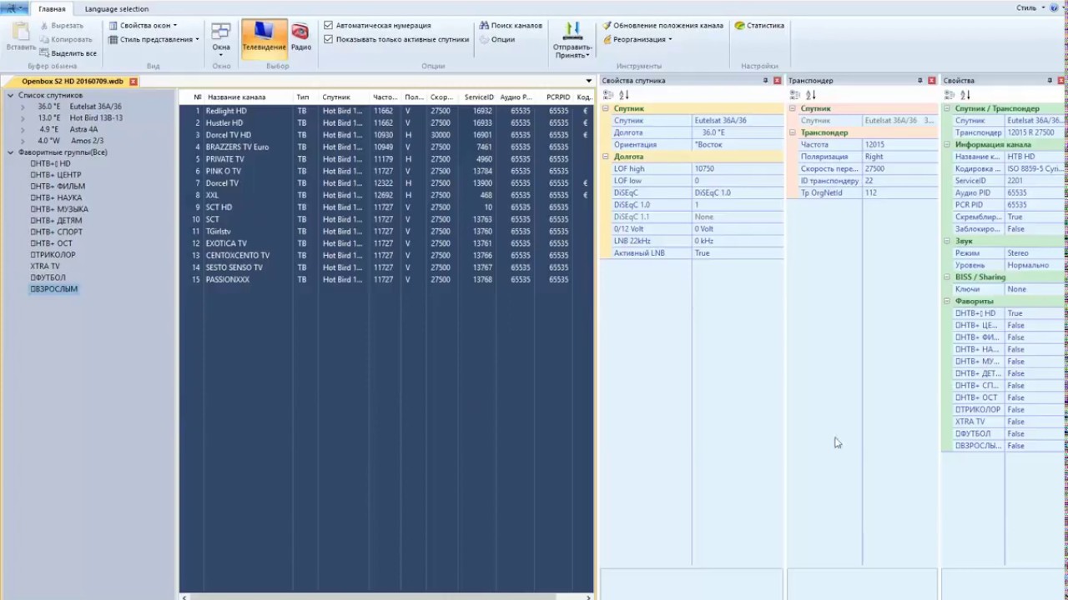Pin the Свойства спутника panel
Image resolution: width=1068 pixels, height=600 pixels.
click(765, 81)
